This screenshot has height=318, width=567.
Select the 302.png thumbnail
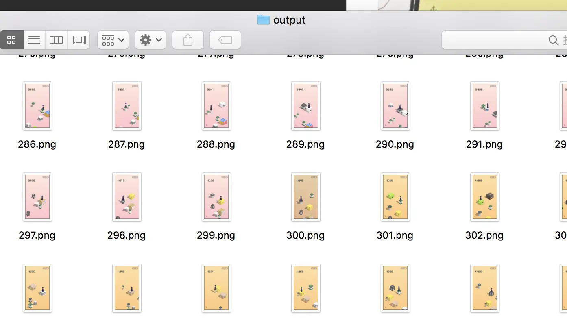(485, 197)
